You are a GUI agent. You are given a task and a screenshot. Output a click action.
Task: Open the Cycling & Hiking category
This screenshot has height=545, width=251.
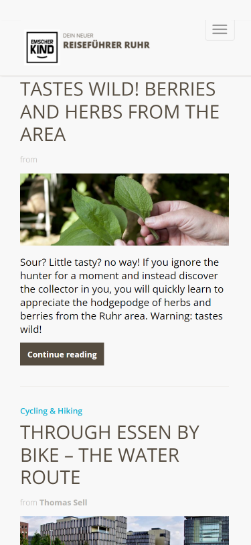(x=52, y=411)
